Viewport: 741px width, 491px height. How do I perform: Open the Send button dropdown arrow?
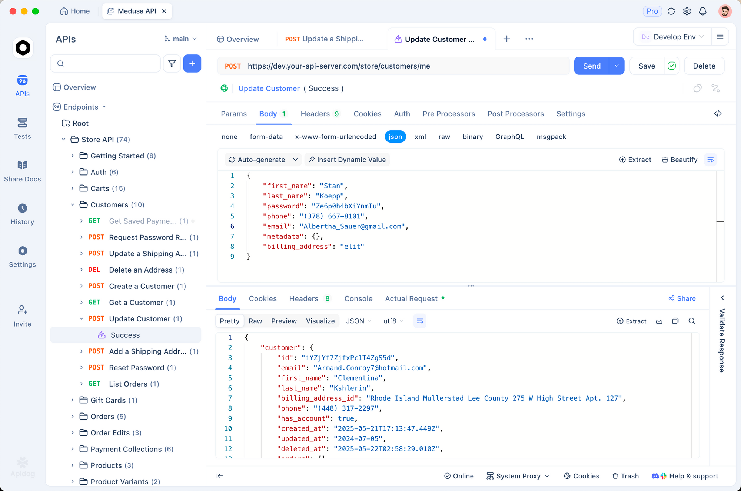pyautogui.click(x=617, y=66)
